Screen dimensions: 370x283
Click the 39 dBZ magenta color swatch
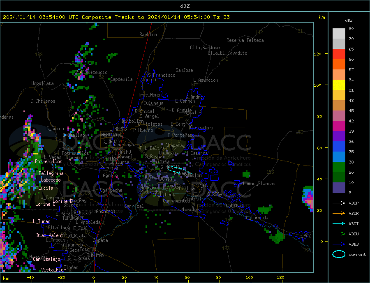pyautogui.click(x=339, y=126)
